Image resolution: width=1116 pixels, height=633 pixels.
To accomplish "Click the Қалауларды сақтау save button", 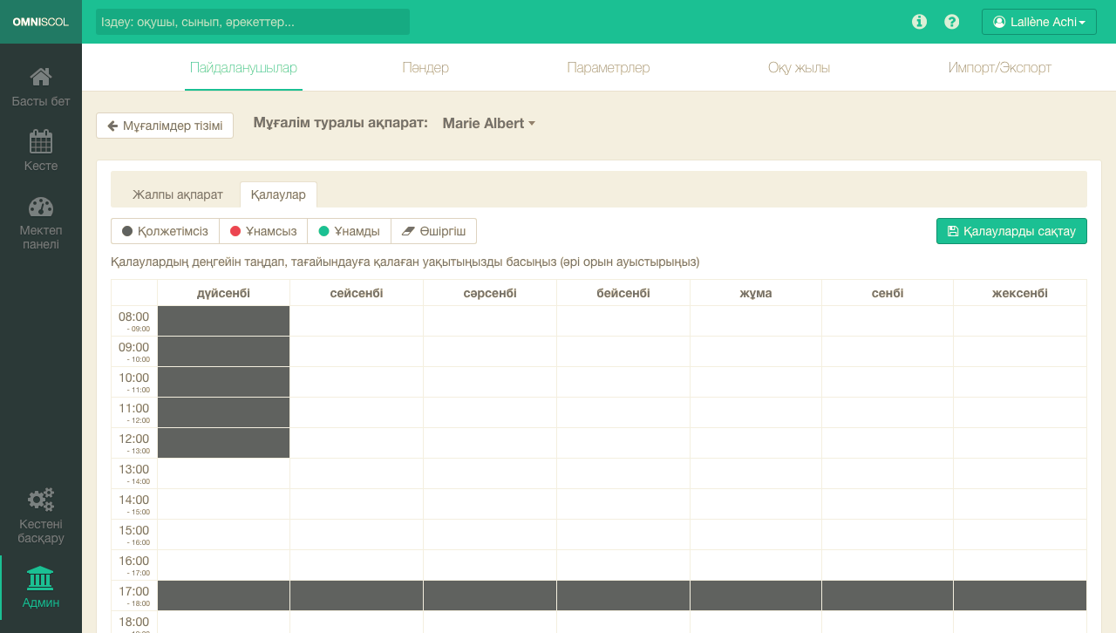I will point(1011,231).
